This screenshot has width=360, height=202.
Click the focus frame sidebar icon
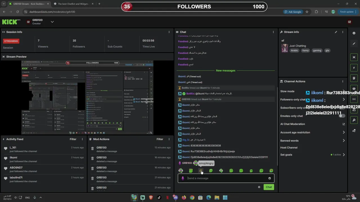[354, 57]
